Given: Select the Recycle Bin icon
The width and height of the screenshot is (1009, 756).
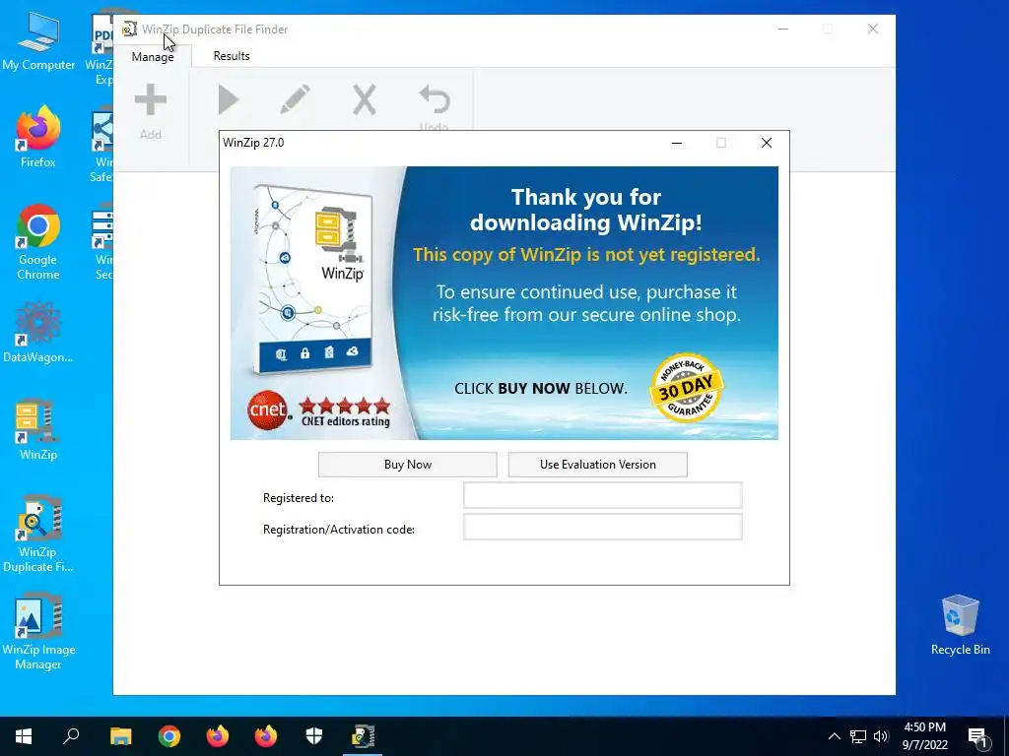Looking at the screenshot, I should (960, 625).
